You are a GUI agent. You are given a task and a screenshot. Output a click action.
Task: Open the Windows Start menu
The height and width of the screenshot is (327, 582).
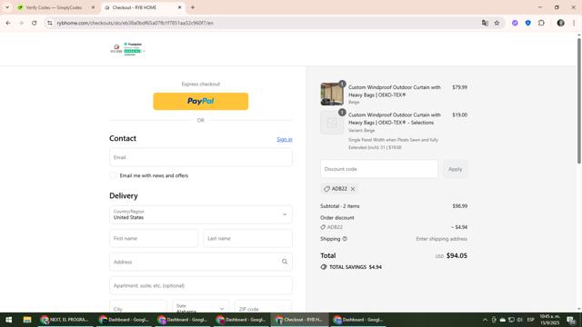8,320
